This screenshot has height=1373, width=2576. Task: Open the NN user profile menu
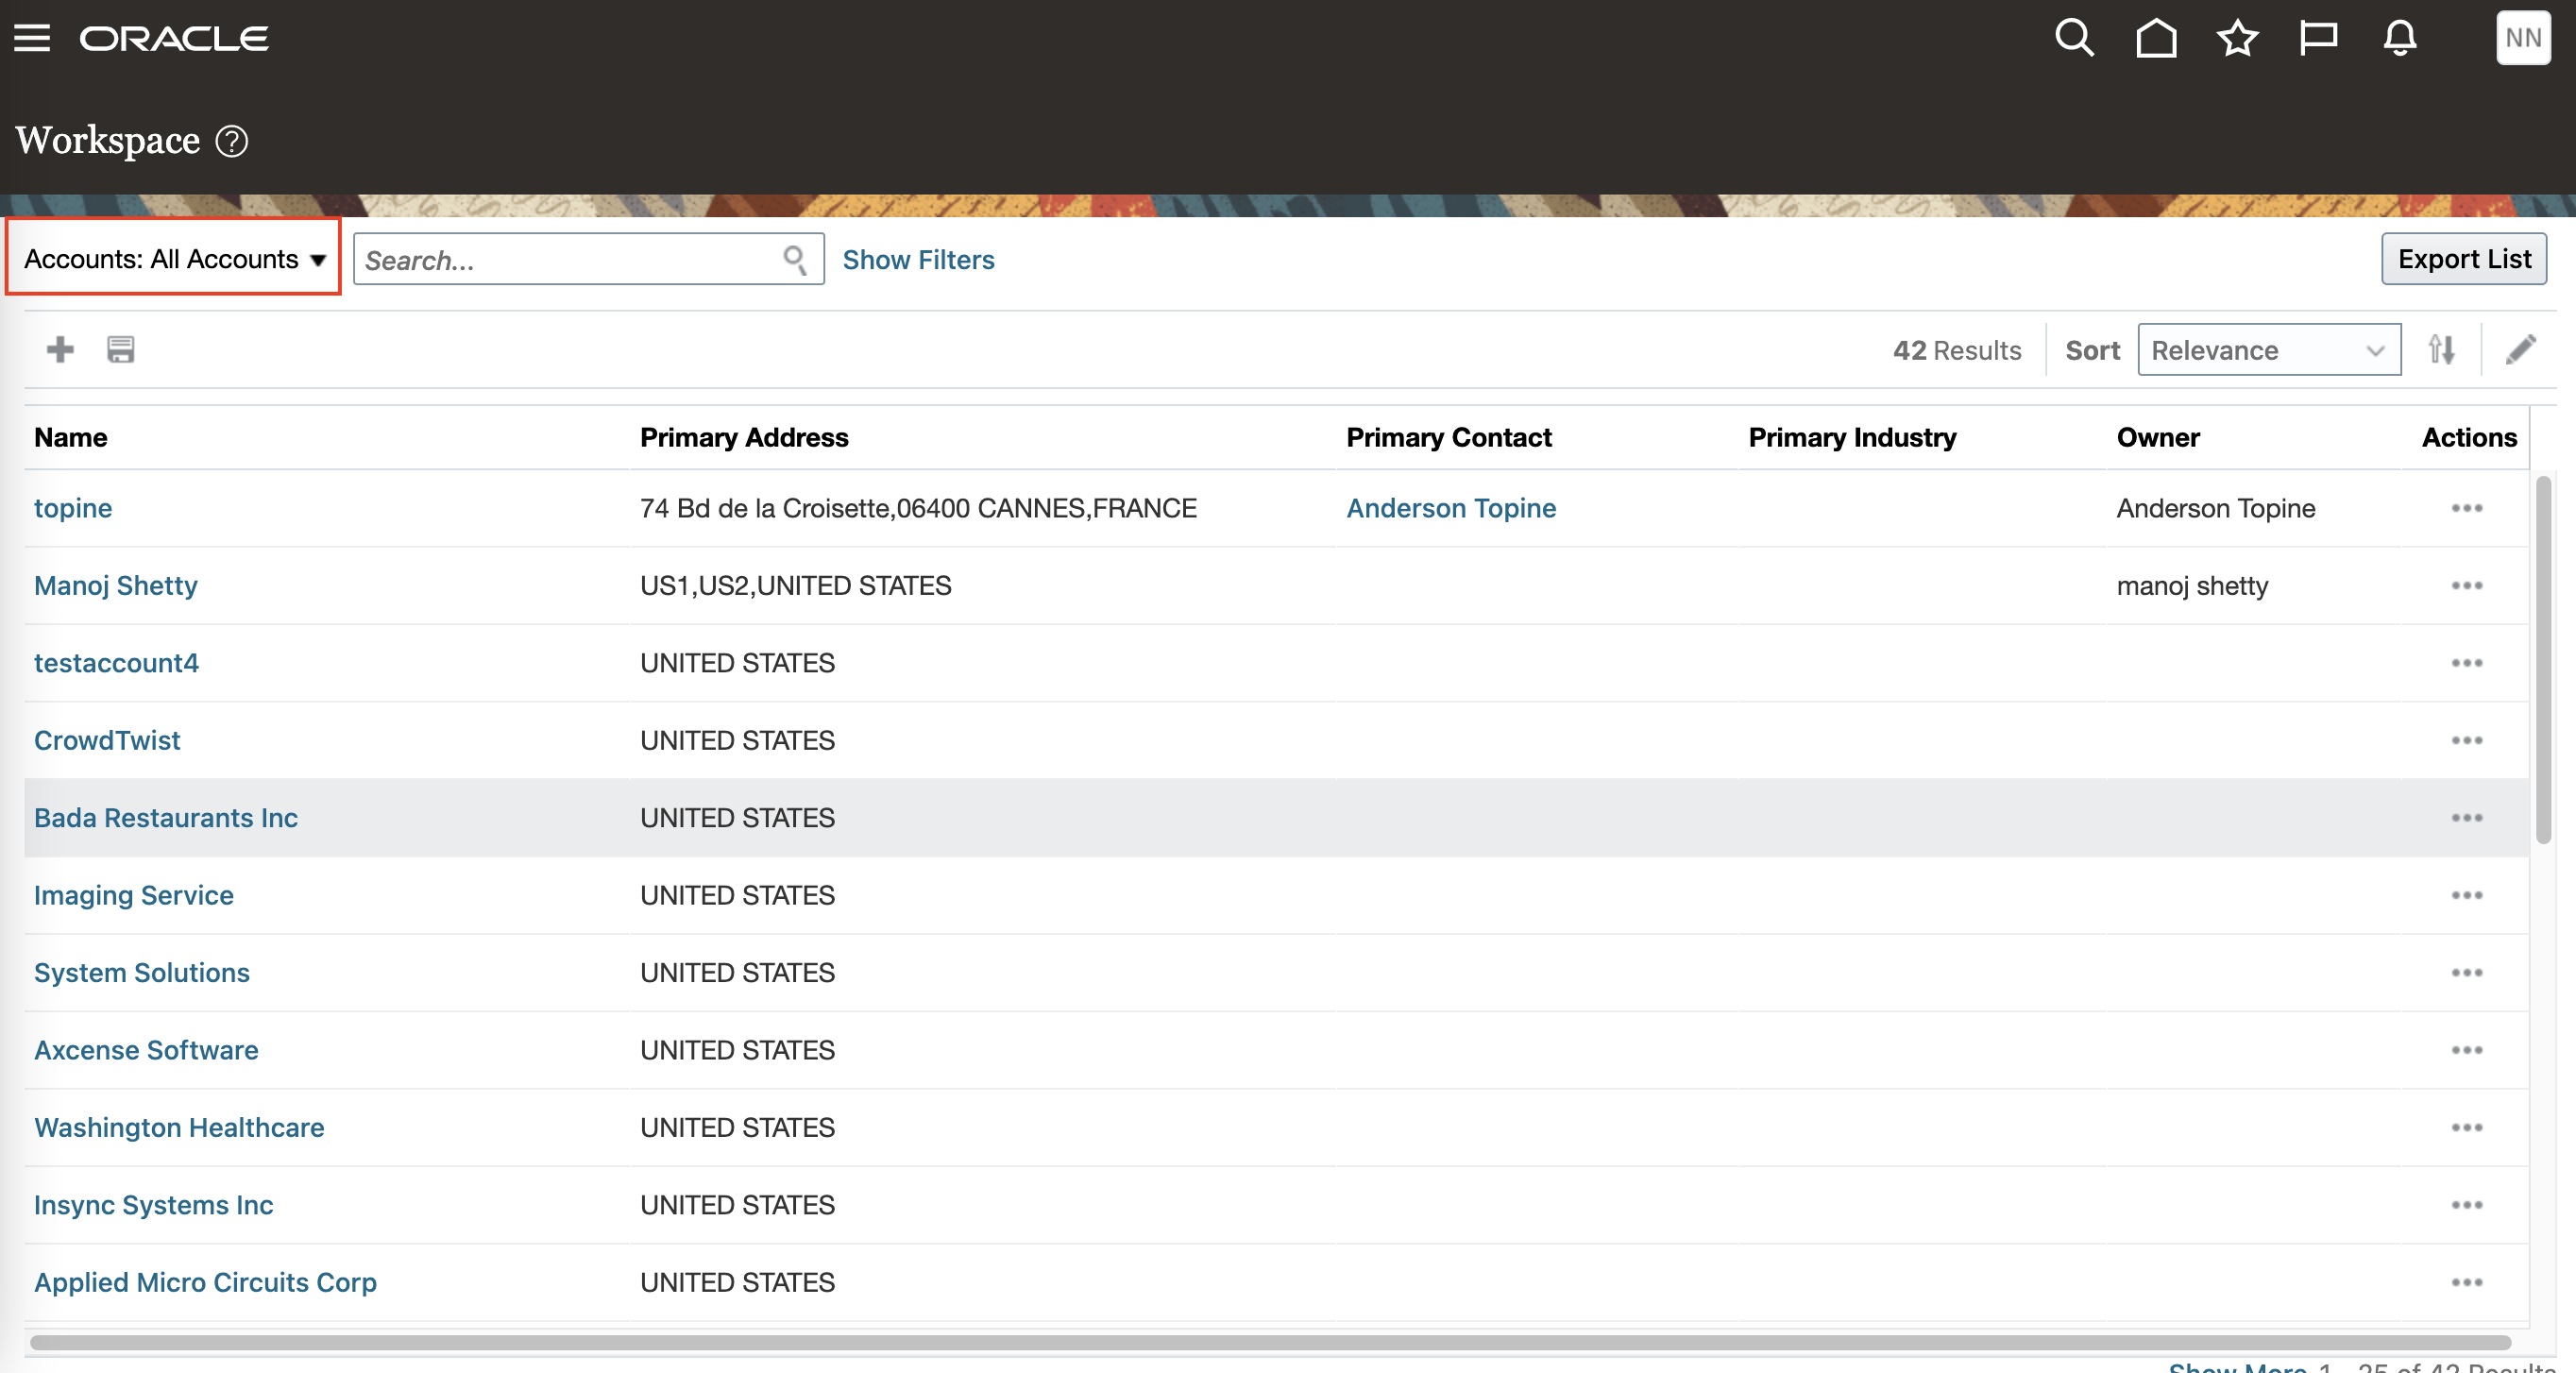[2522, 38]
